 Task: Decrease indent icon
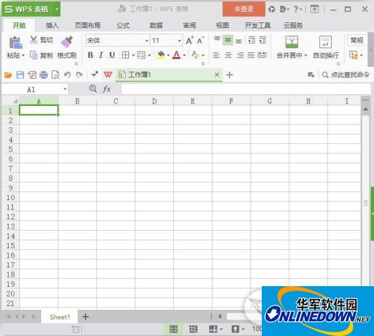click(252, 40)
